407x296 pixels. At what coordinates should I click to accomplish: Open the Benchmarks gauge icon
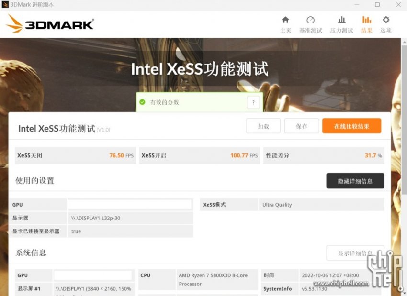click(x=310, y=20)
